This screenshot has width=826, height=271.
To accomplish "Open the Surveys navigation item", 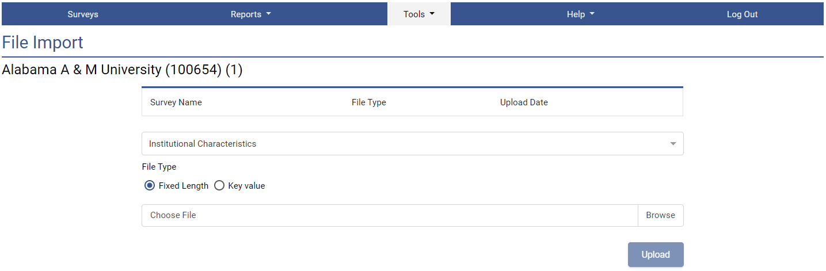I will pyautogui.click(x=83, y=14).
